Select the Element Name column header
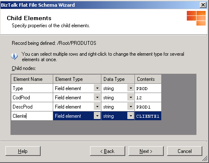 pos(32,79)
